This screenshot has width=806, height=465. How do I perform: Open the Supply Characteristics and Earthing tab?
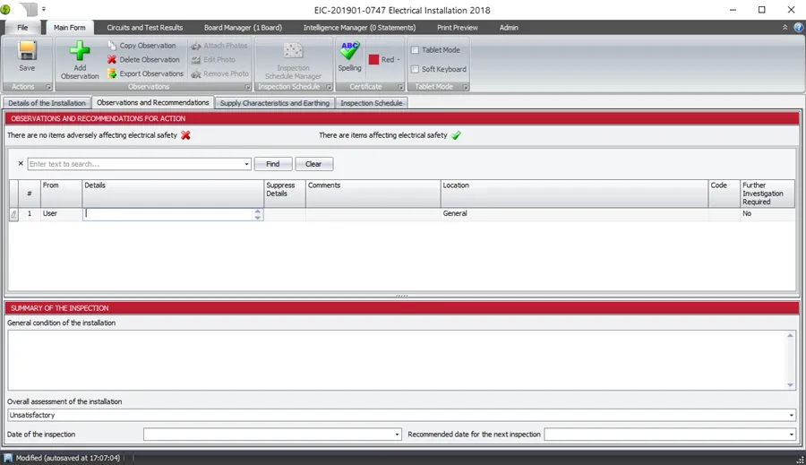(x=275, y=103)
